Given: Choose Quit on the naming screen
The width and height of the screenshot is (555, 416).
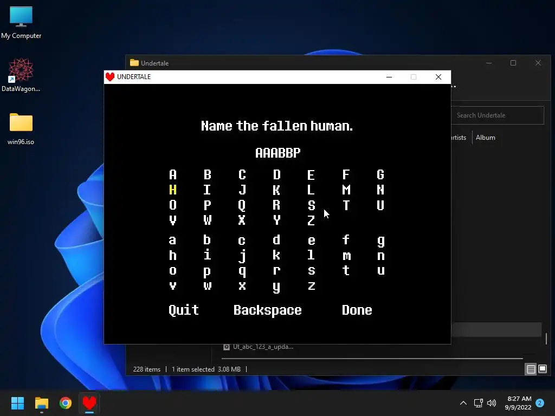Looking at the screenshot, I should point(184,310).
